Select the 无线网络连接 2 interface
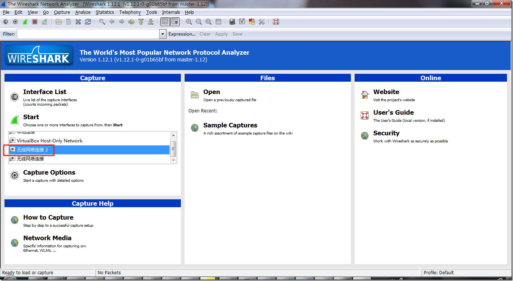513x281 pixels. coord(89,150)
